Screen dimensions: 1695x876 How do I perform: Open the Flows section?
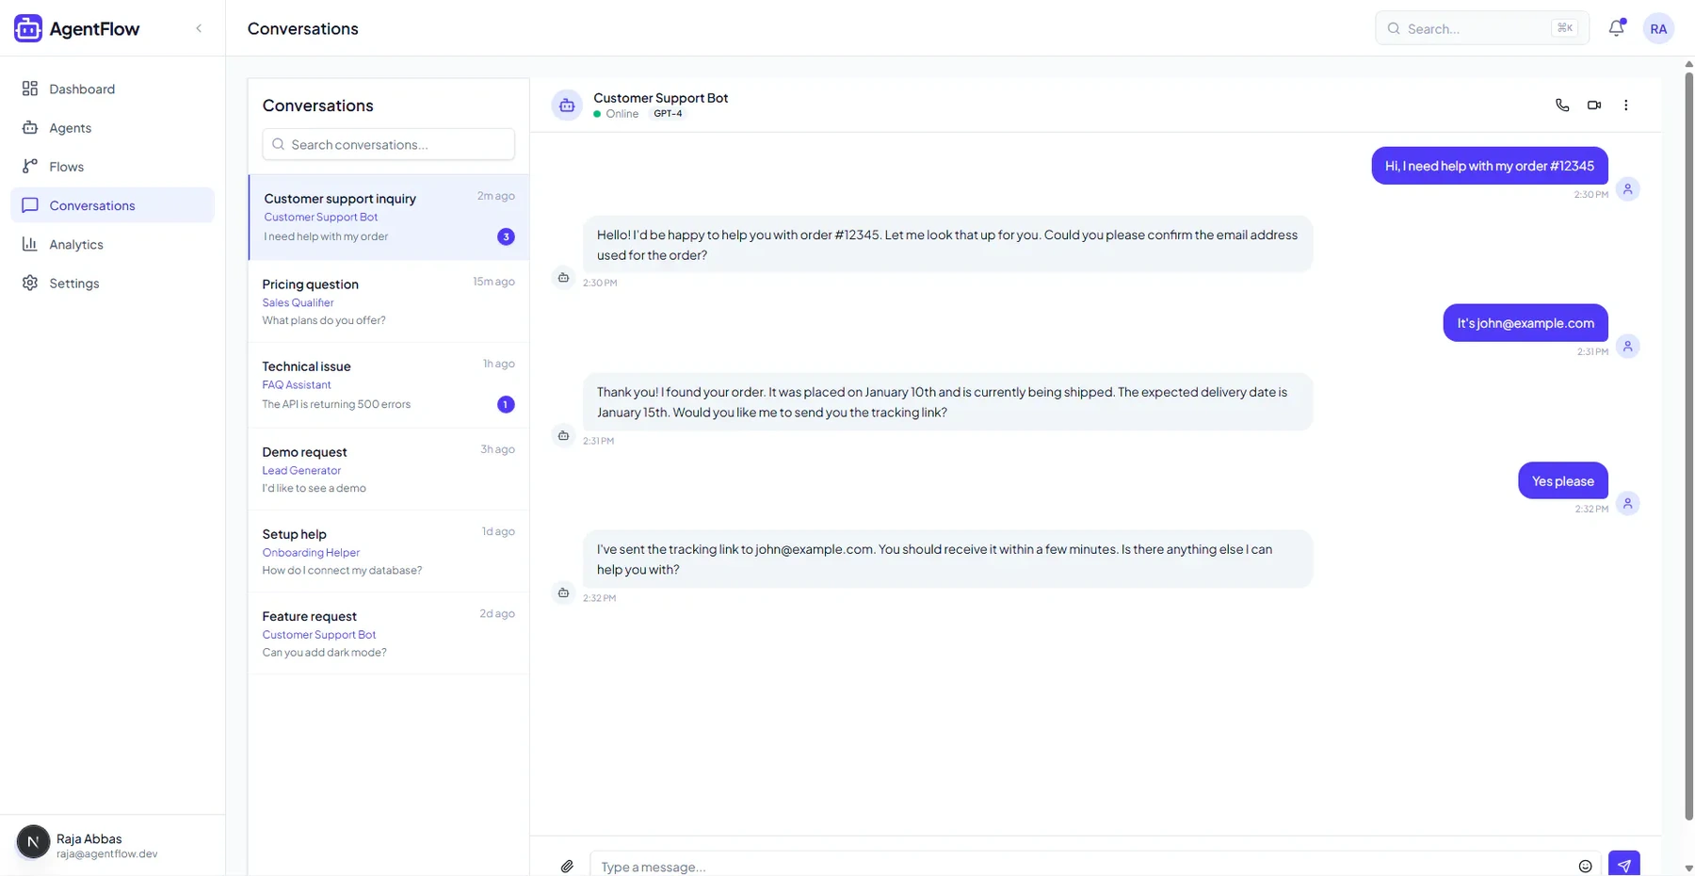(x=112, y=166)
